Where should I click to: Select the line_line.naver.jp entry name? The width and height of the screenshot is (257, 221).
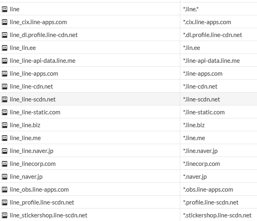[31, 151]
